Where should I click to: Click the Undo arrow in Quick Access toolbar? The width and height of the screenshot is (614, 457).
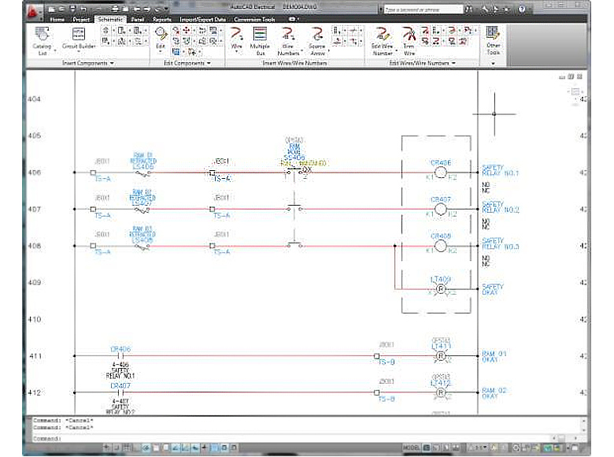click(x=83, y=9)
